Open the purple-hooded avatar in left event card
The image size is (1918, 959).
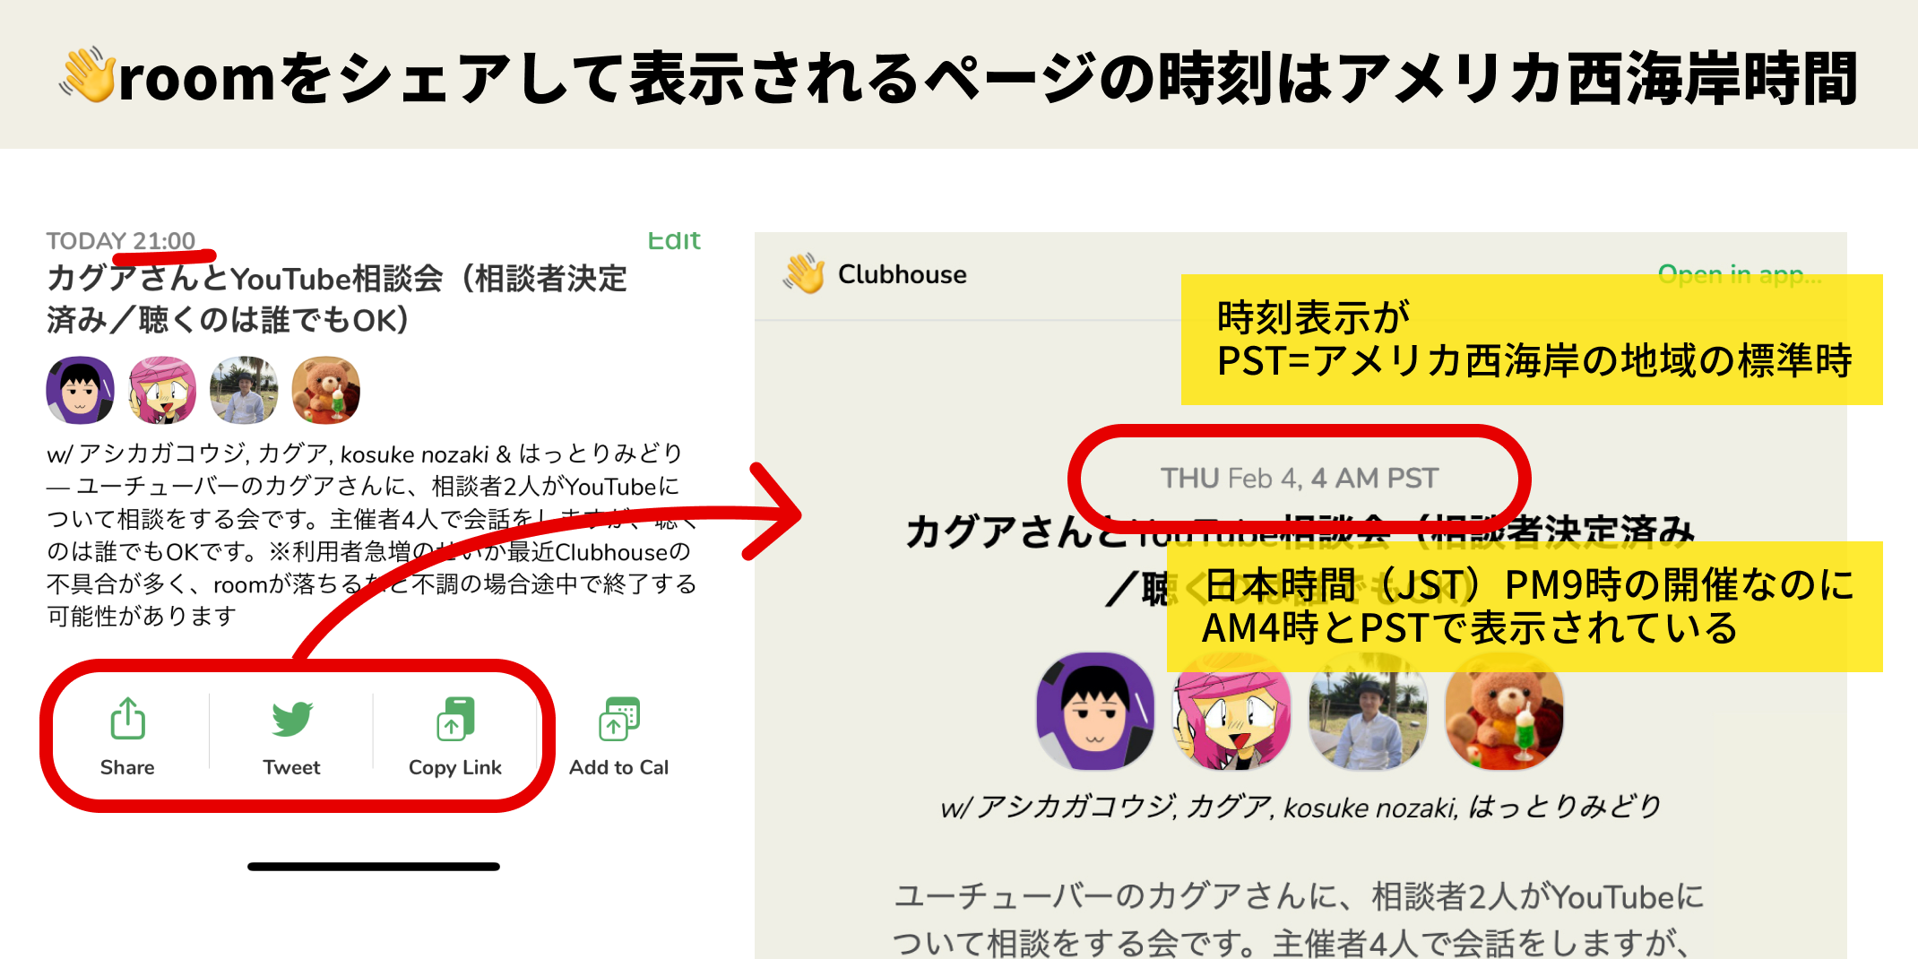(81, 390)
